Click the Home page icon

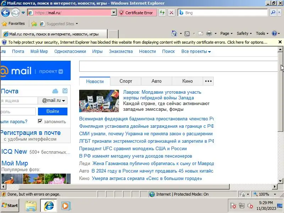(174, 33)
